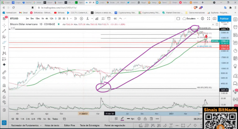Open drawing templates in floating toolbar
238x129 pixels.
(116, 119)
